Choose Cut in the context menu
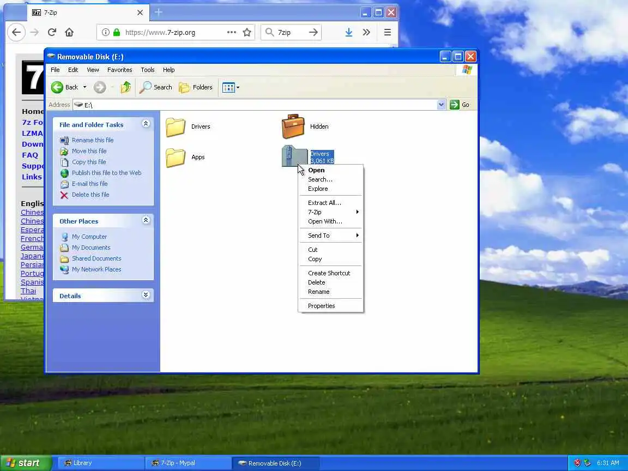 [331, 250]
